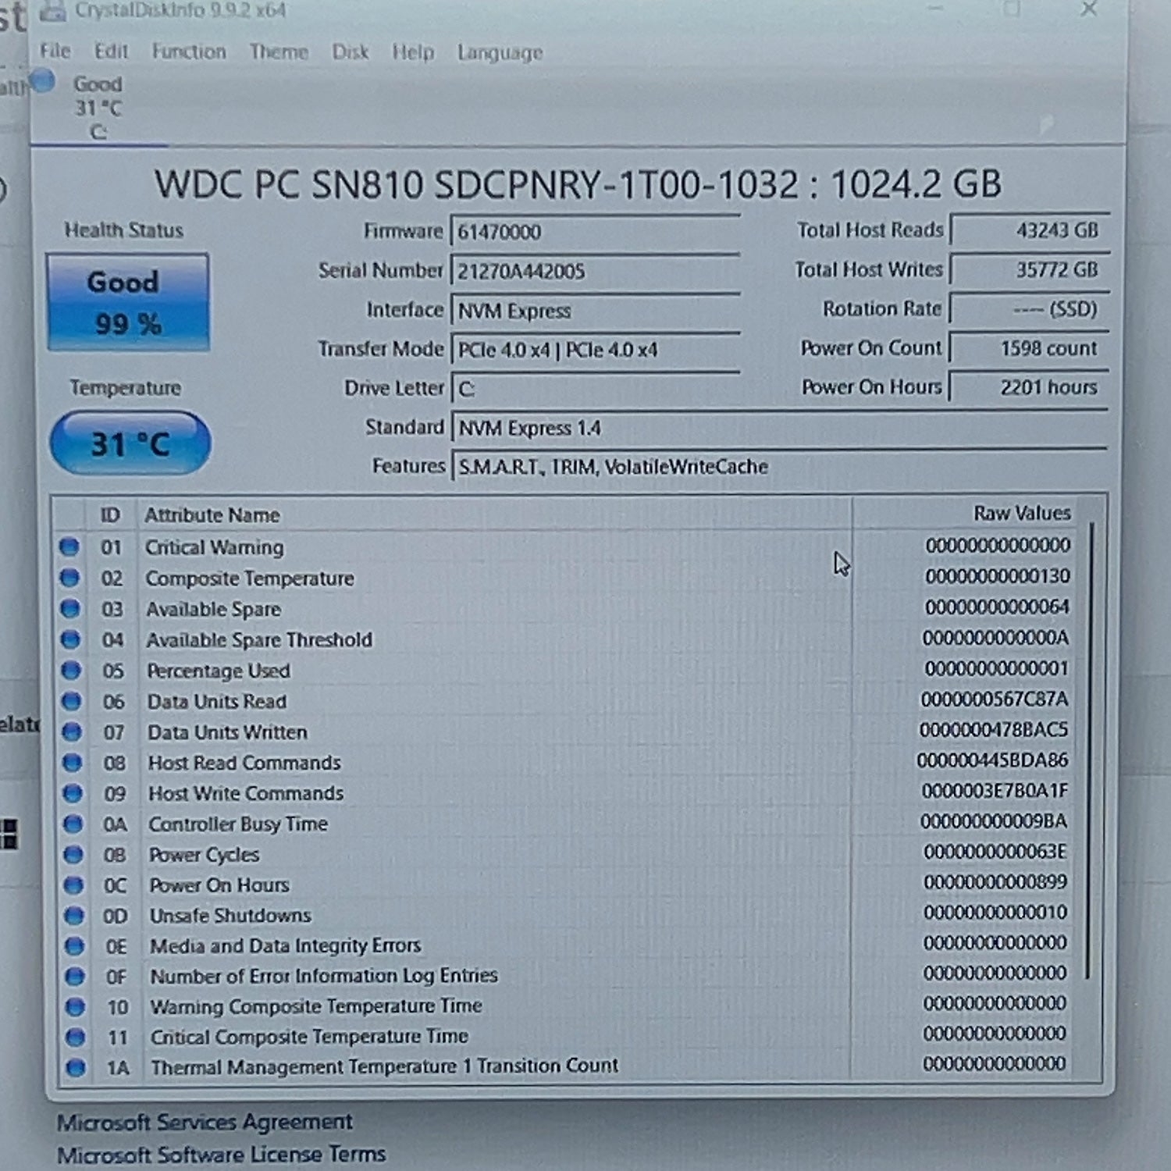Click the Total Host Writes value
The image size is (1171, 1171).
[1028, 270]
